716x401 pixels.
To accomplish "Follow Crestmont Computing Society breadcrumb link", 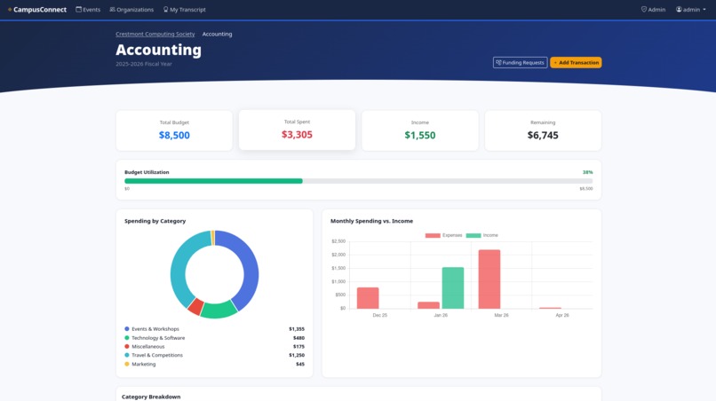I will [155, 34].
